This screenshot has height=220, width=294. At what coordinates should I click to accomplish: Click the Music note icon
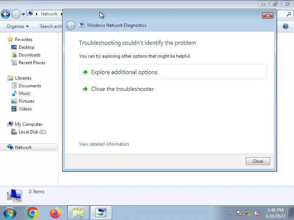14,93
